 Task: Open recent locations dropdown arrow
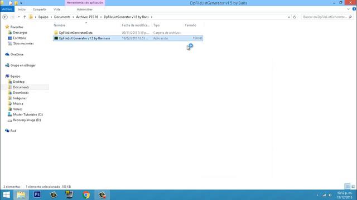[x=19, y=17]
